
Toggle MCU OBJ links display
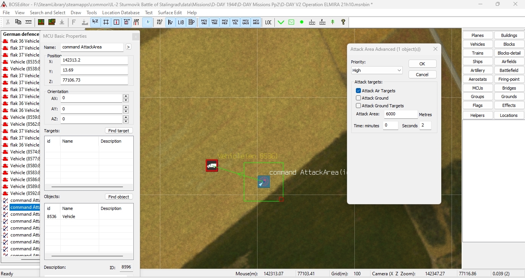point(204,22)
